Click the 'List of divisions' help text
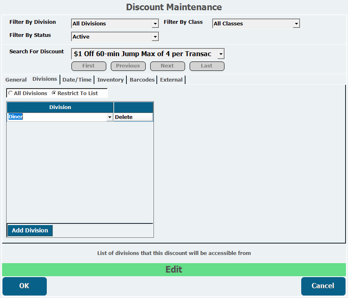 pos(174,253)
